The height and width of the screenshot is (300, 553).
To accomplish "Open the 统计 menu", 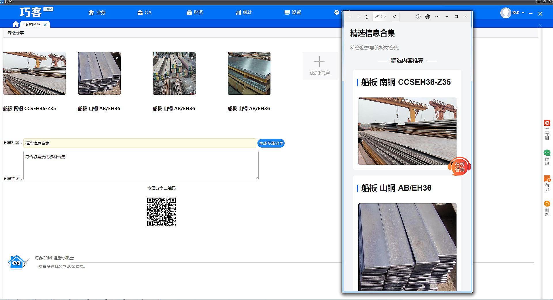I will point(244,13).
